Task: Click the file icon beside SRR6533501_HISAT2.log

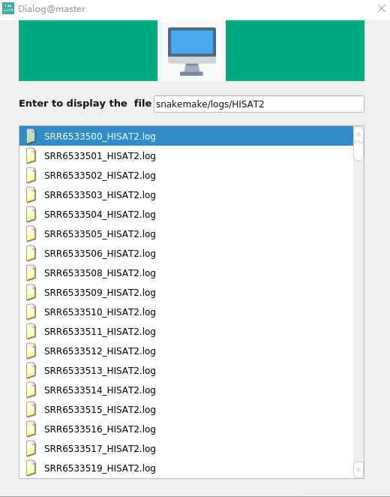Action: [x=31, y=155]
